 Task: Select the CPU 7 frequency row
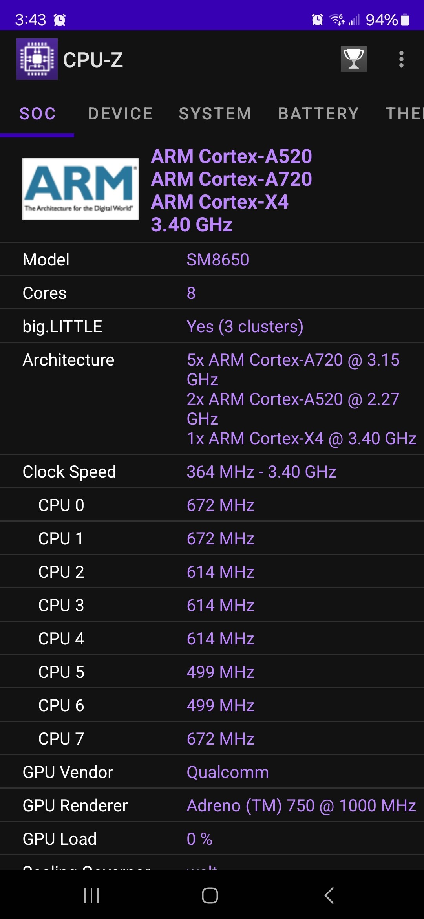point(212,739)
